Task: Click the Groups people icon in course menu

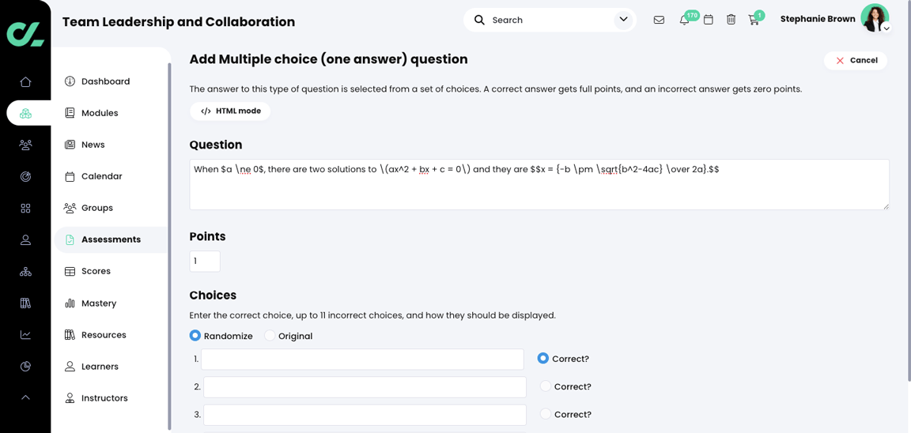Action: point(70,208)
